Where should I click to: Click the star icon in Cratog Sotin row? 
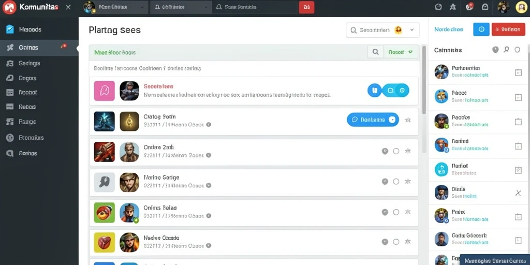[408, 120]
